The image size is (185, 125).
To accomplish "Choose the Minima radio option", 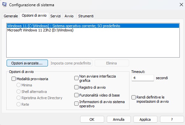I will [x=18, y=85].
